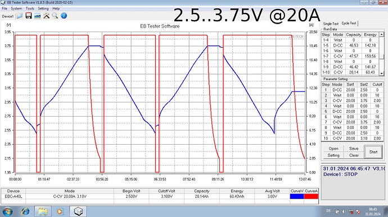Click Run Data capacity value 46.53
Screen dimensions: 388x217
tap(354, 45)
